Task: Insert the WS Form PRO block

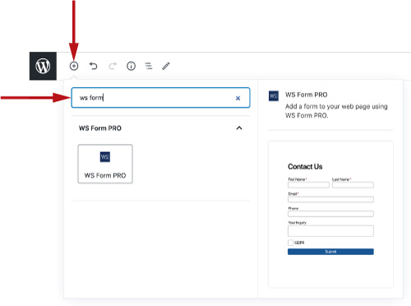Action: [x=105, y=164]
